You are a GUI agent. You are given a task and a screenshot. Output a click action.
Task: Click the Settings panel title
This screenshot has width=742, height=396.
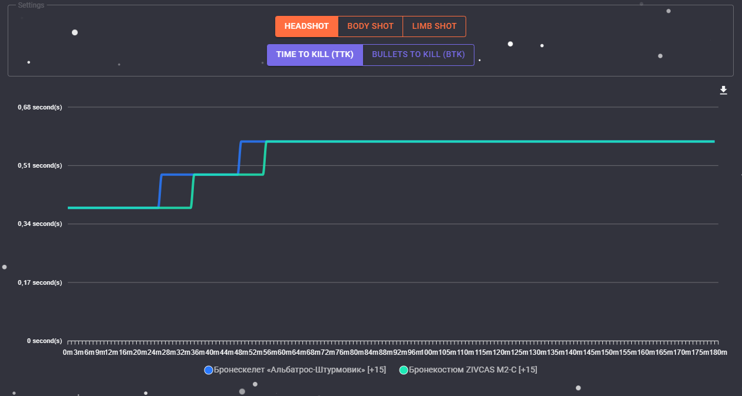pyautogui.click(x=30, y=5)
